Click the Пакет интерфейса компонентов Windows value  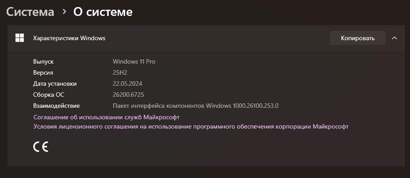coord(195,106)
